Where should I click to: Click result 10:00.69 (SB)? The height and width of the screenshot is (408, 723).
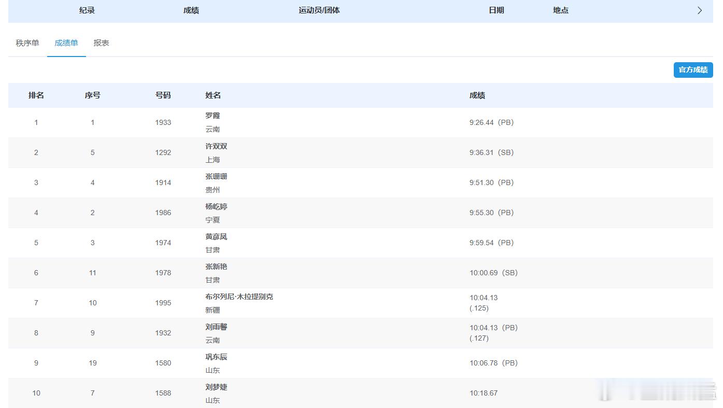click(493, 273)
